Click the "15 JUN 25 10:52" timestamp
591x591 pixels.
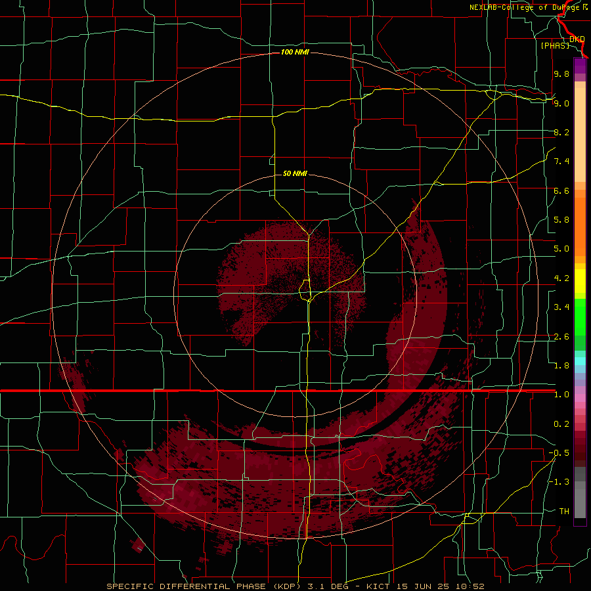pyautogui.click(x=440, y=586)
